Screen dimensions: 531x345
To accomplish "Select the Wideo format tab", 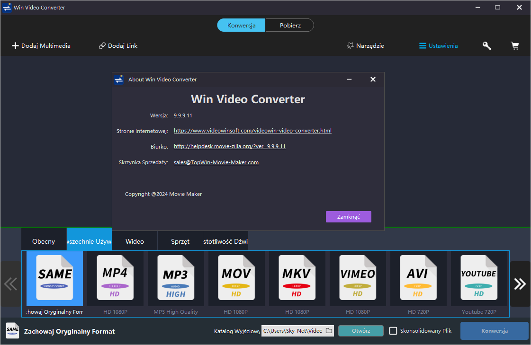I will click(135, 241).
